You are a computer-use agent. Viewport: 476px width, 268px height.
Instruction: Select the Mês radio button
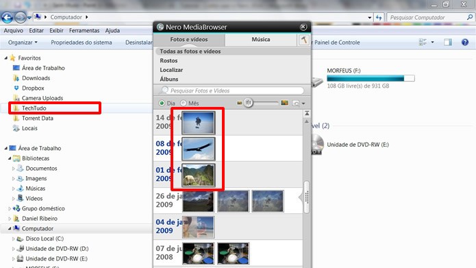[x=184, y=103]
